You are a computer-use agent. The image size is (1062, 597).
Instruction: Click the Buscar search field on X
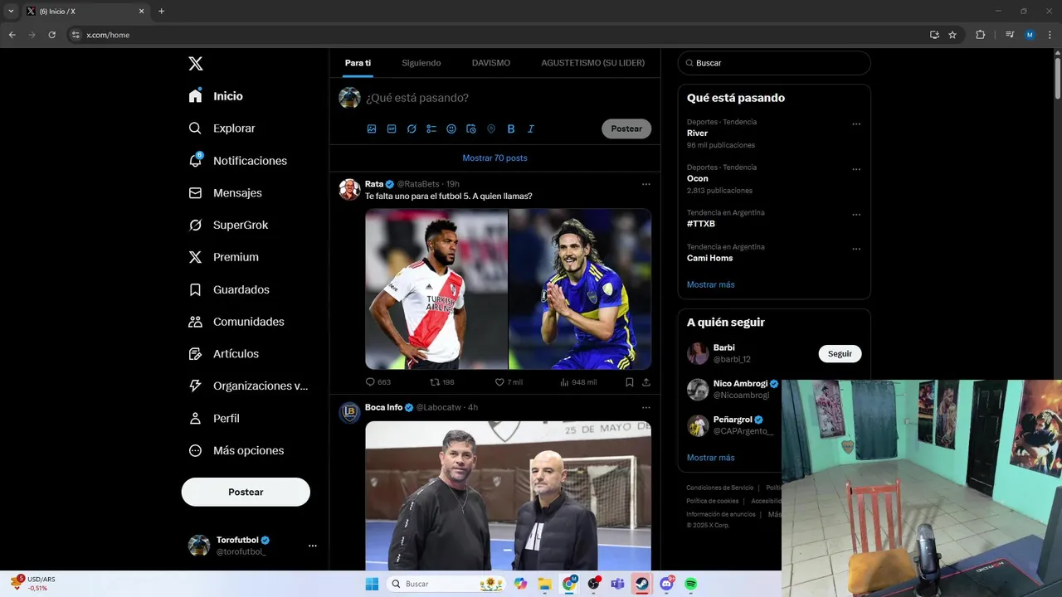tap(774, 63)
